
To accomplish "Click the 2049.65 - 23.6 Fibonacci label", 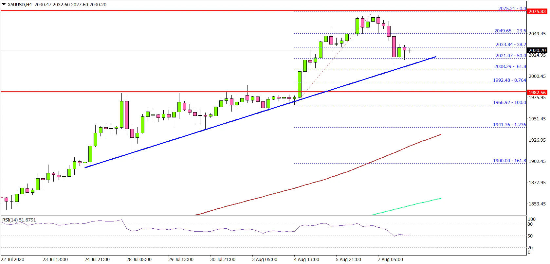I will click(510, 31).
